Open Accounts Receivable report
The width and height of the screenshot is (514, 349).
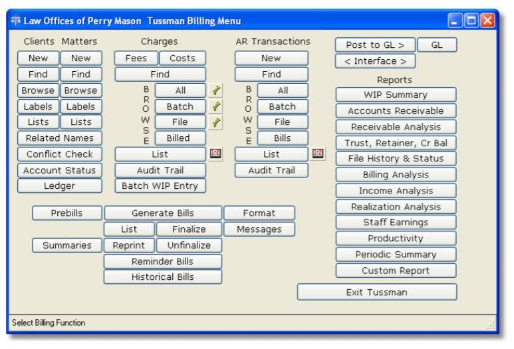(x=396, y=110)
